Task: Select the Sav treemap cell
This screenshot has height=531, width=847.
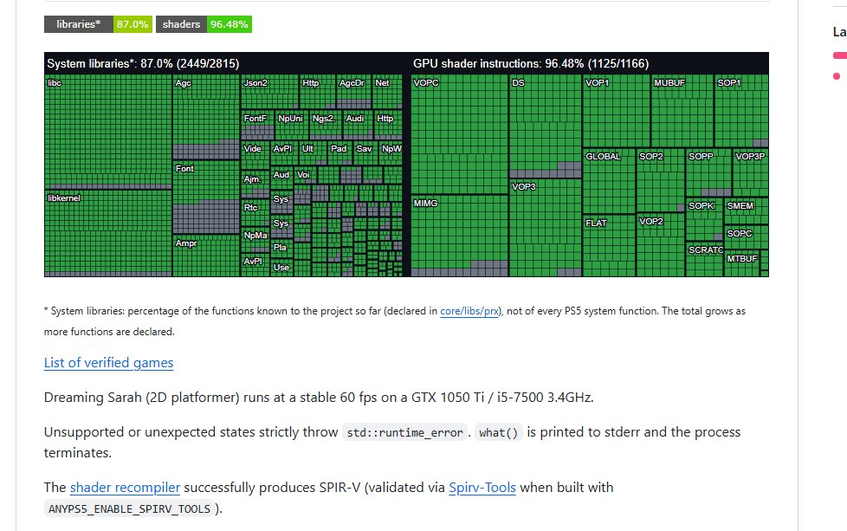Action: point(367,153)
